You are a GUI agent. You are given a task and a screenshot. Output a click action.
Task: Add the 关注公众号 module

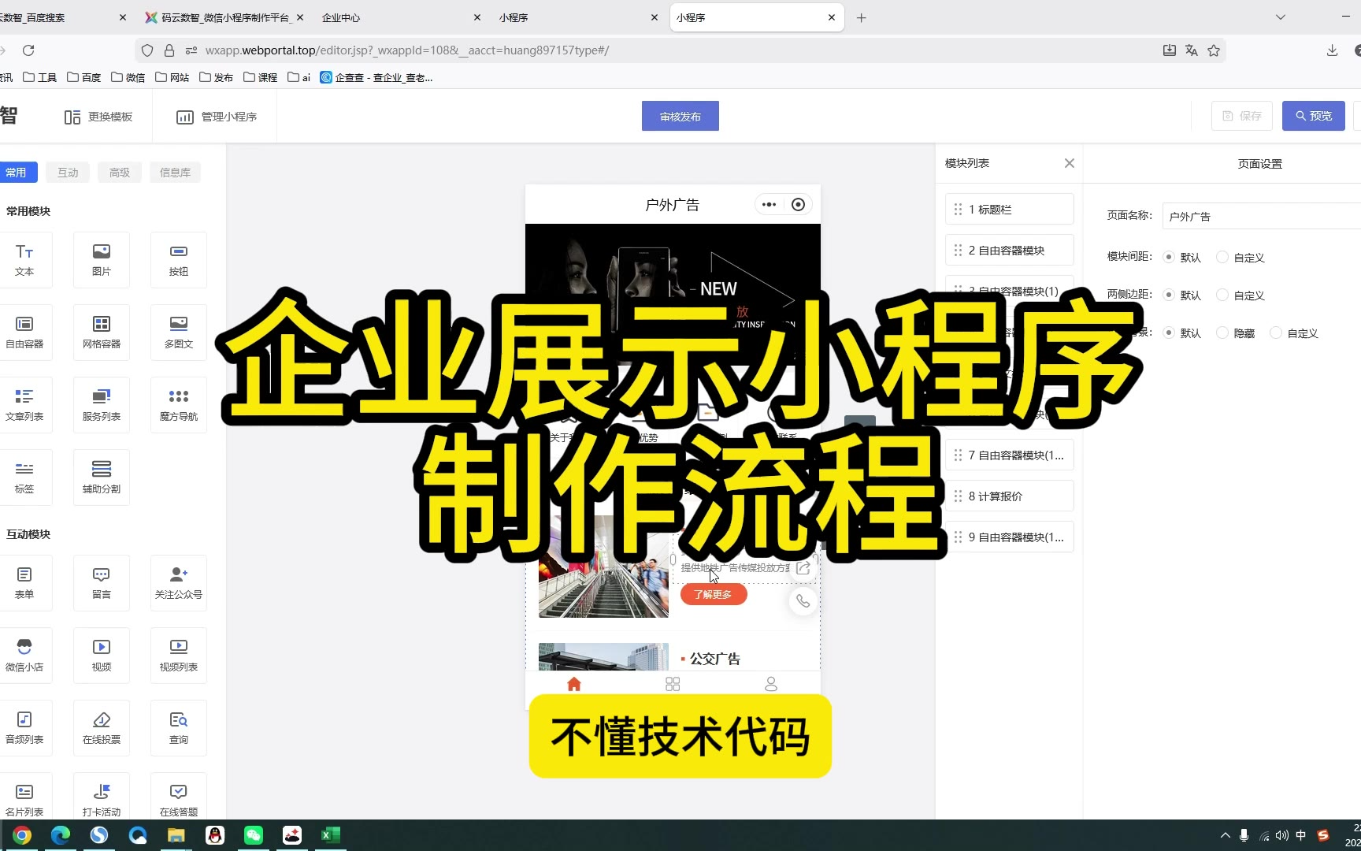[179, 583]
